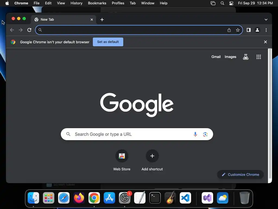Open Search Labs flask icon
This screenshot has width=278, height=209.
pos(245,57)
